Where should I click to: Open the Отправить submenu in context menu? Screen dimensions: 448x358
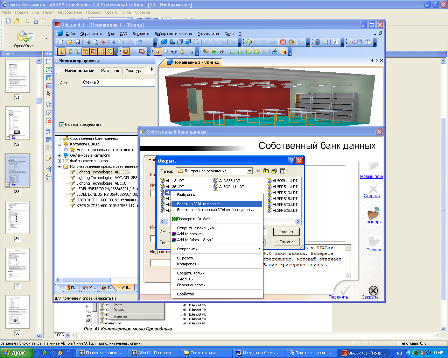pos(217,249)
